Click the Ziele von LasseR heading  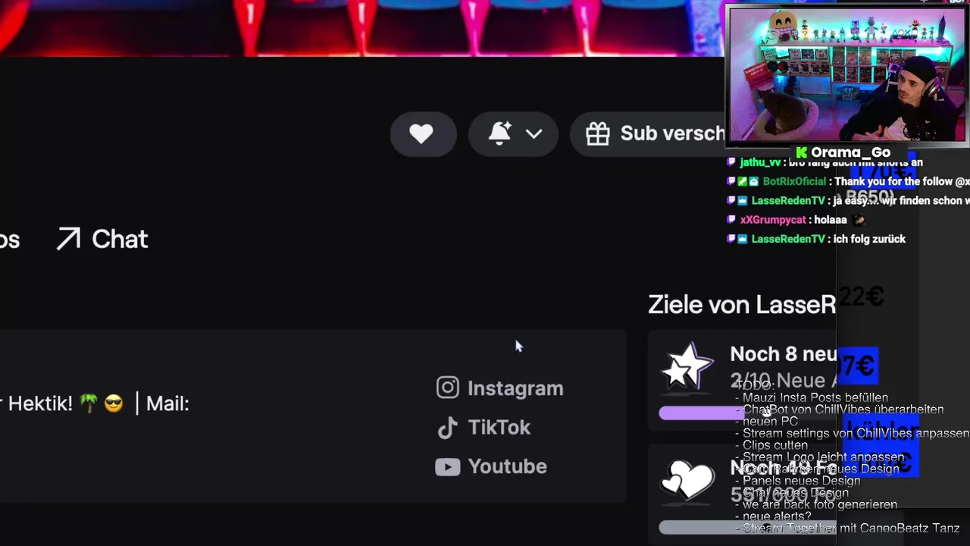(742, 305)
